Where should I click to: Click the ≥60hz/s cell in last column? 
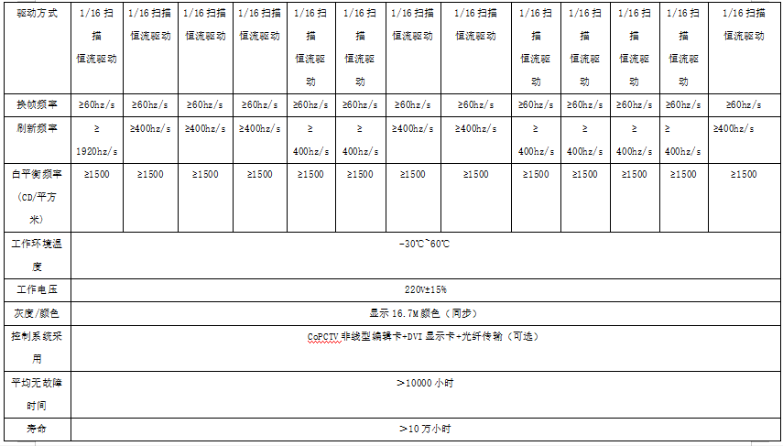[745, 105]
